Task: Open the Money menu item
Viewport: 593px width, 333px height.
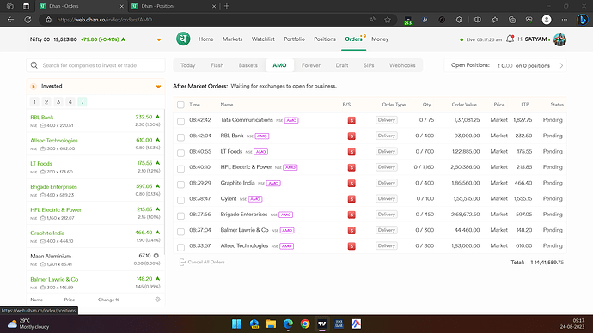Action: (x=380, y=39)
